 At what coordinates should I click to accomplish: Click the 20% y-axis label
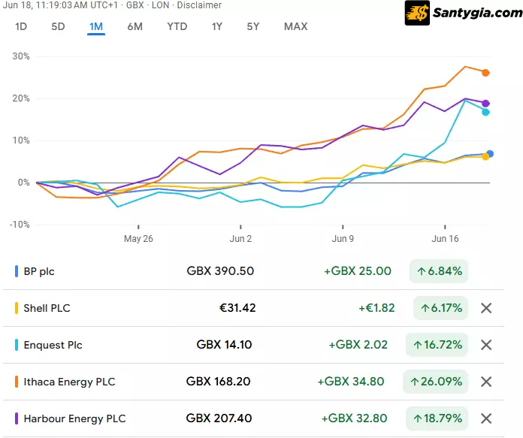pyautogui.click(x=21, y=98)
